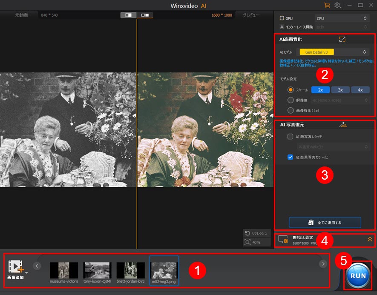Image resolution: width=377 pixels, height=295 pixels.
Task: Click the モデル設定 label
Action: click(288, 79)
